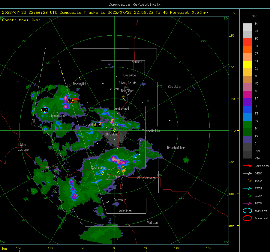Click the Olds map label

point(114,125)
